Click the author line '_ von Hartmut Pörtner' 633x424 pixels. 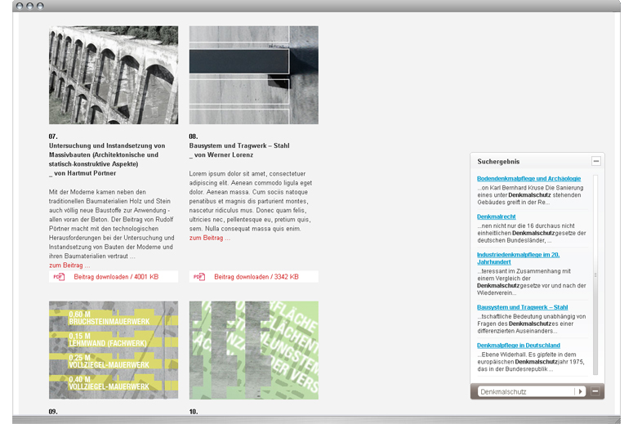[82, 173]
